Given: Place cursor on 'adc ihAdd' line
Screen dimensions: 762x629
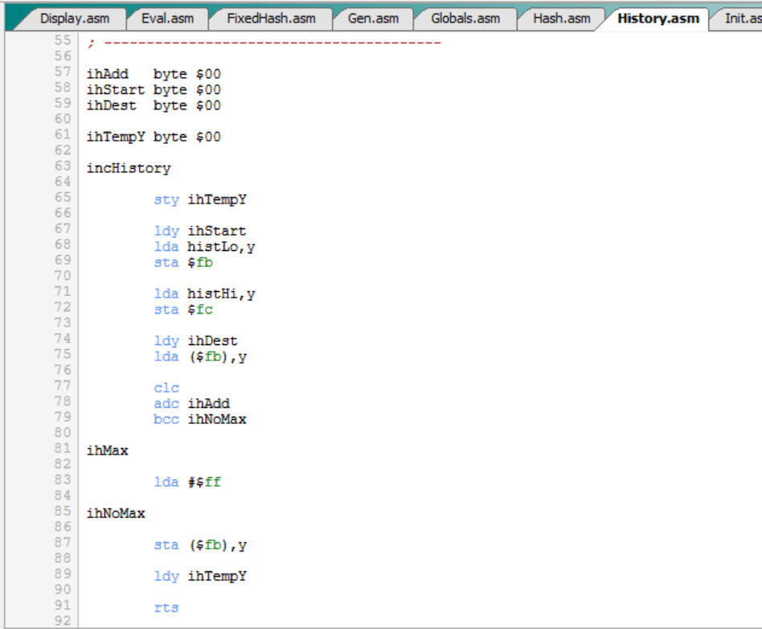Looking at the screenshot, I should [x=191, y=403].
